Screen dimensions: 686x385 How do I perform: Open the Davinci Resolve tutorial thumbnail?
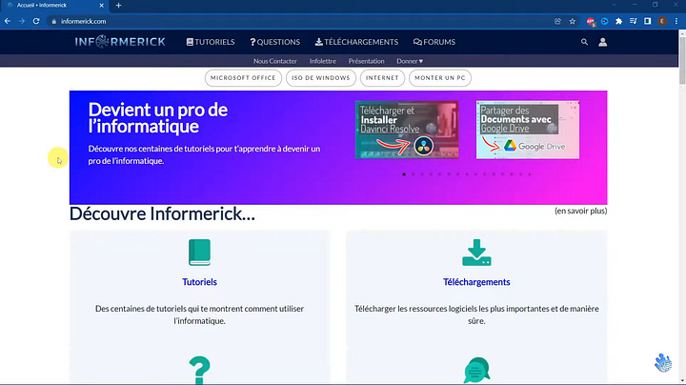(407, 130)
